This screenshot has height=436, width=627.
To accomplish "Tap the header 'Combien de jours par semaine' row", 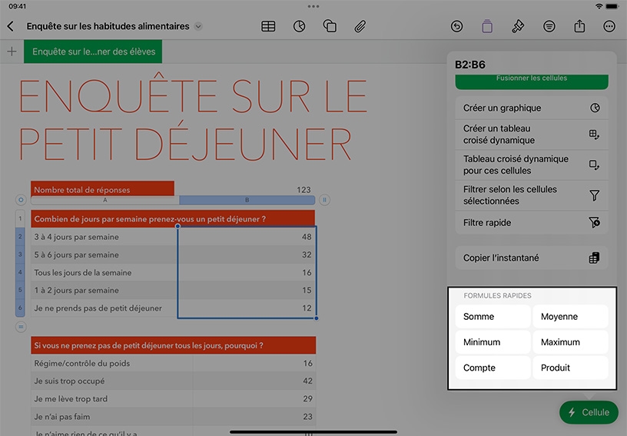I will 173,219.
